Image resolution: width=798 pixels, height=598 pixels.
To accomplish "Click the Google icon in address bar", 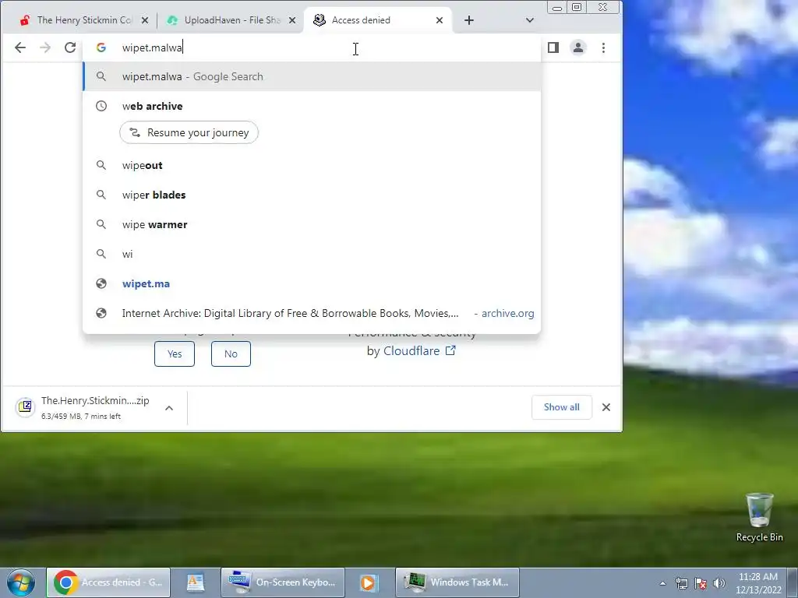I will (101, 47).
